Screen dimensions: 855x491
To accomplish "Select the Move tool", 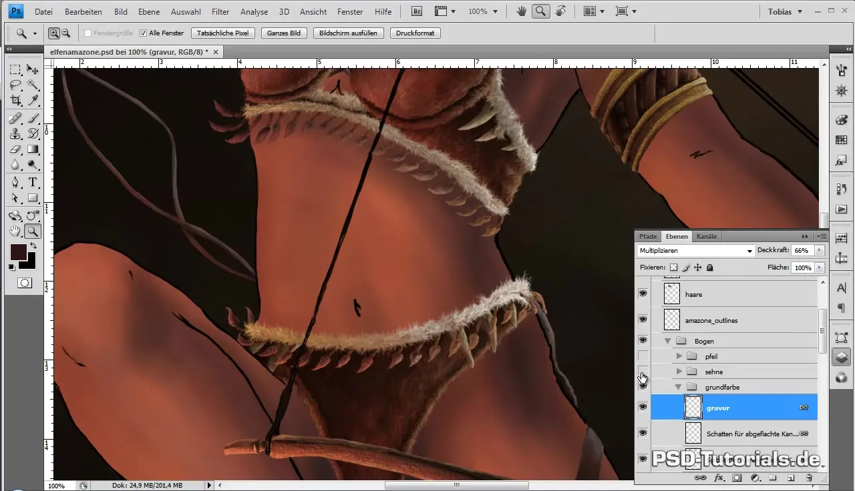I will [32, 69].
